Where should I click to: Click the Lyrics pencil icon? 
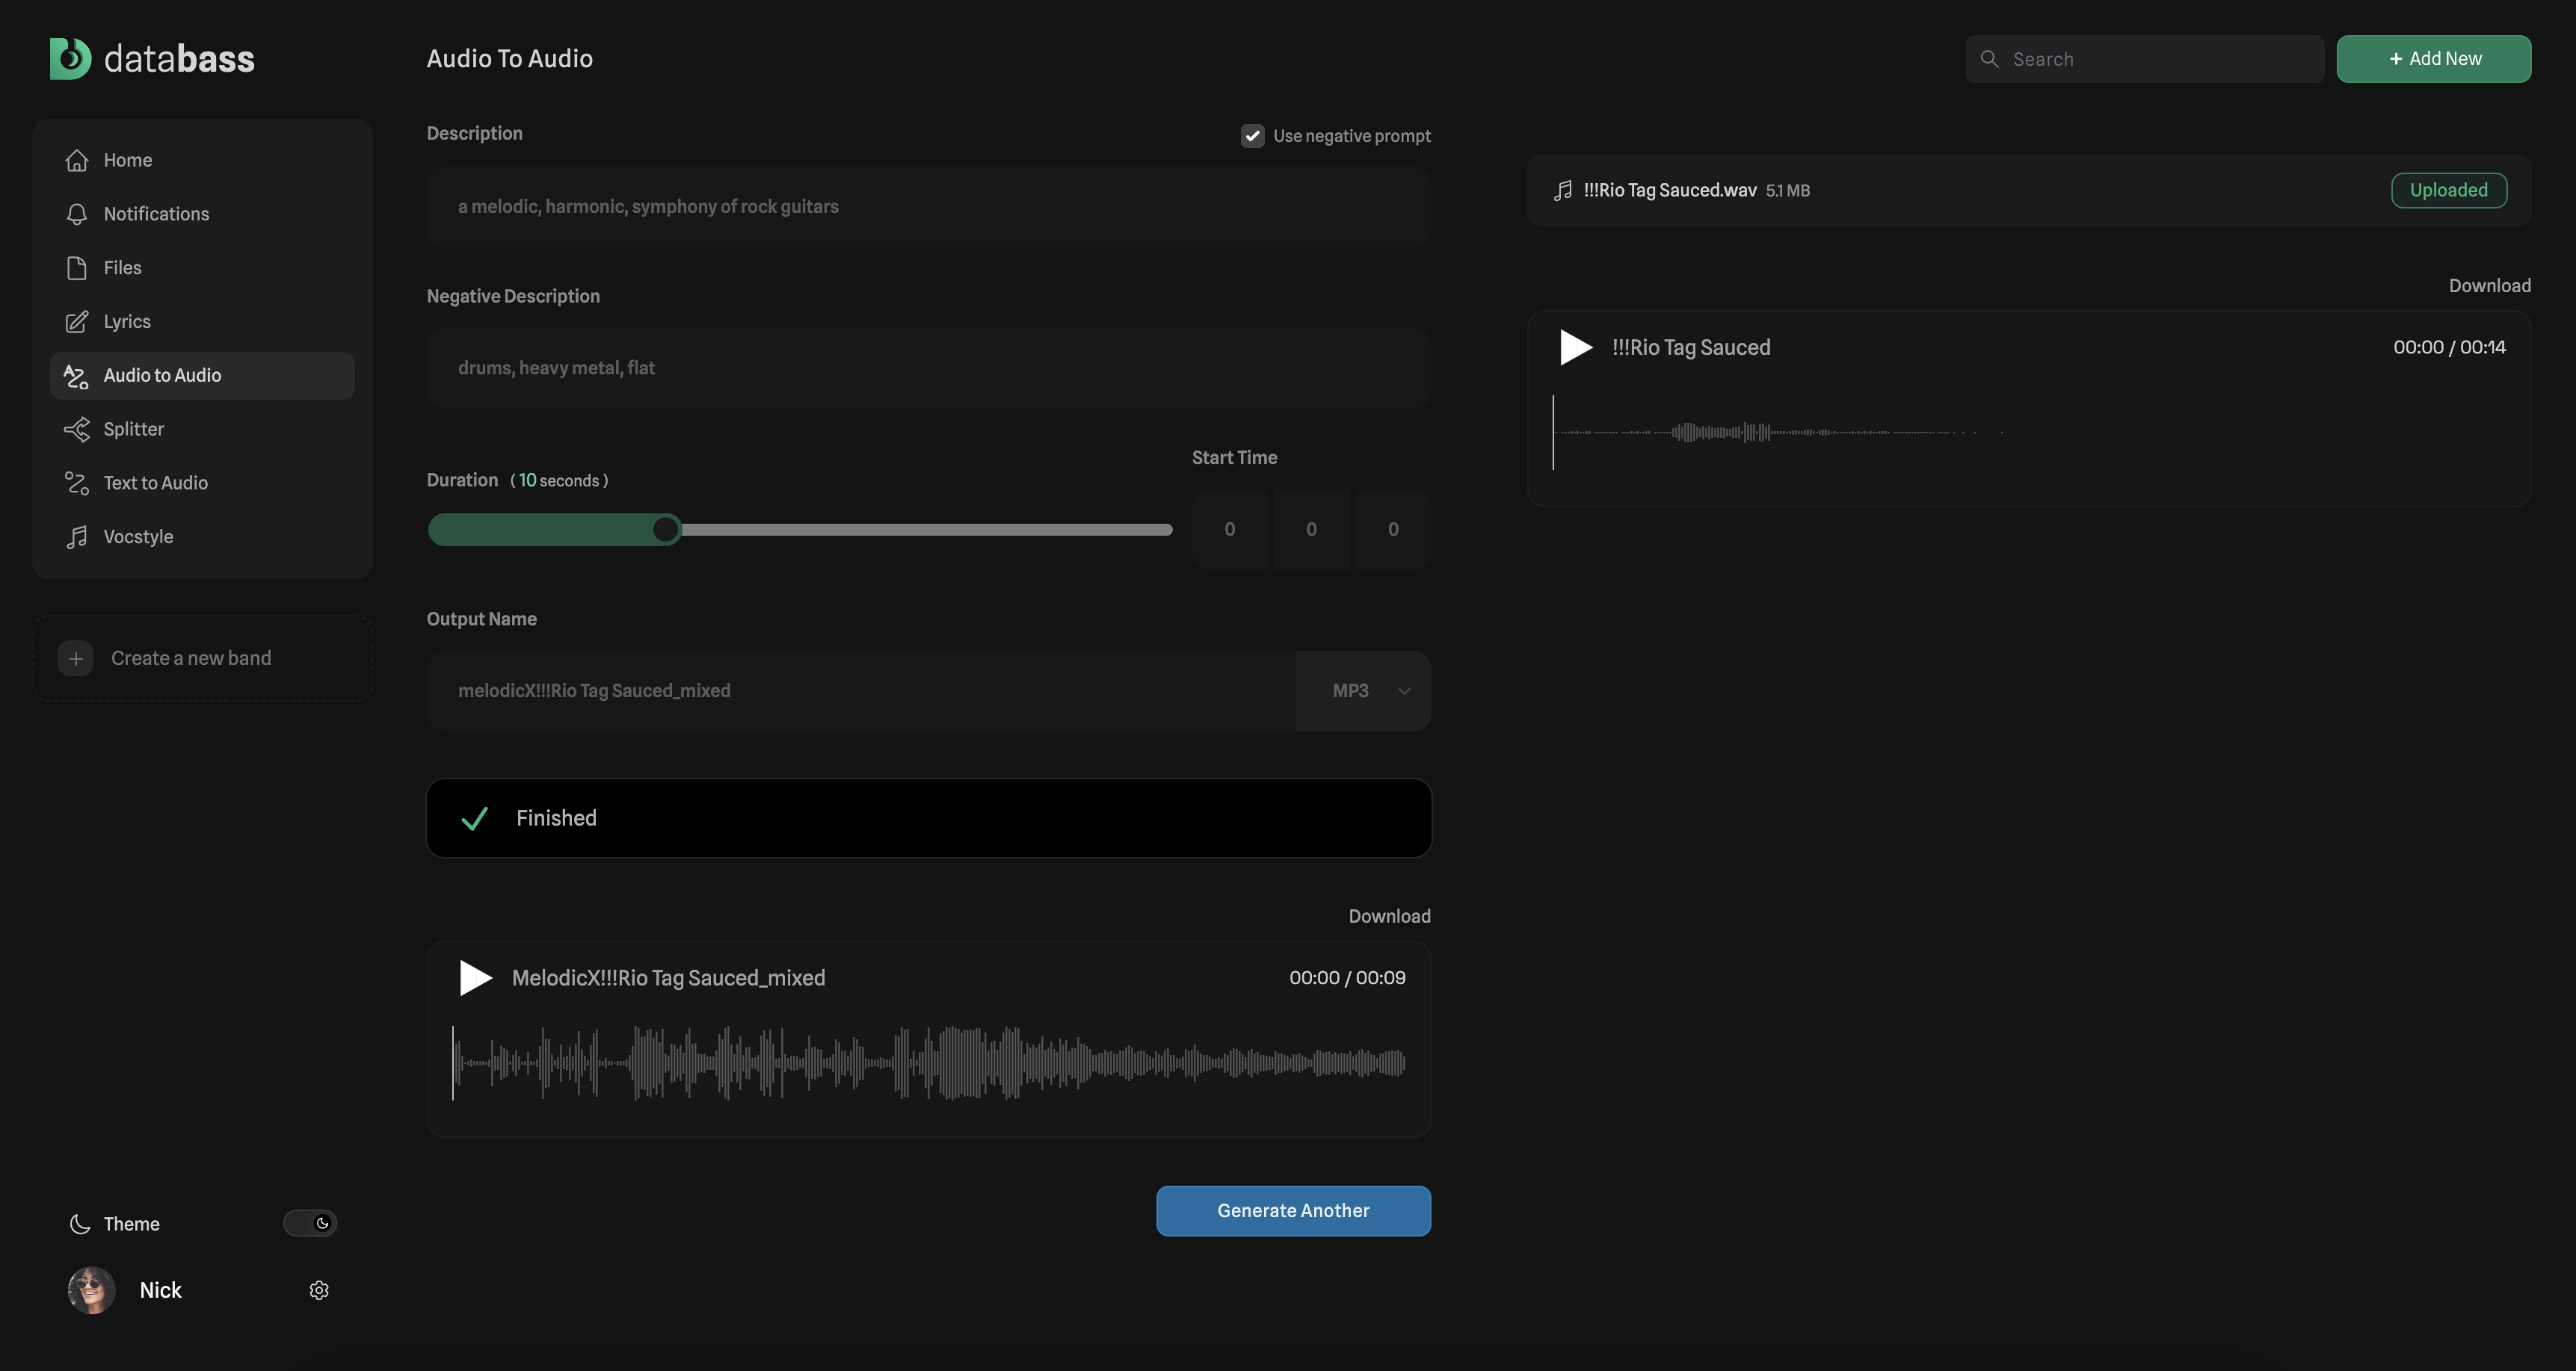click(77, 322)
